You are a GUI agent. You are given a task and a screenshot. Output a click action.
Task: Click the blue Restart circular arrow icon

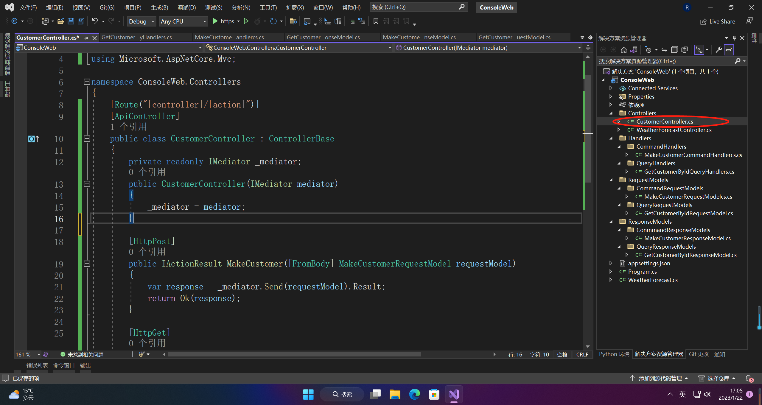[273, 21]
